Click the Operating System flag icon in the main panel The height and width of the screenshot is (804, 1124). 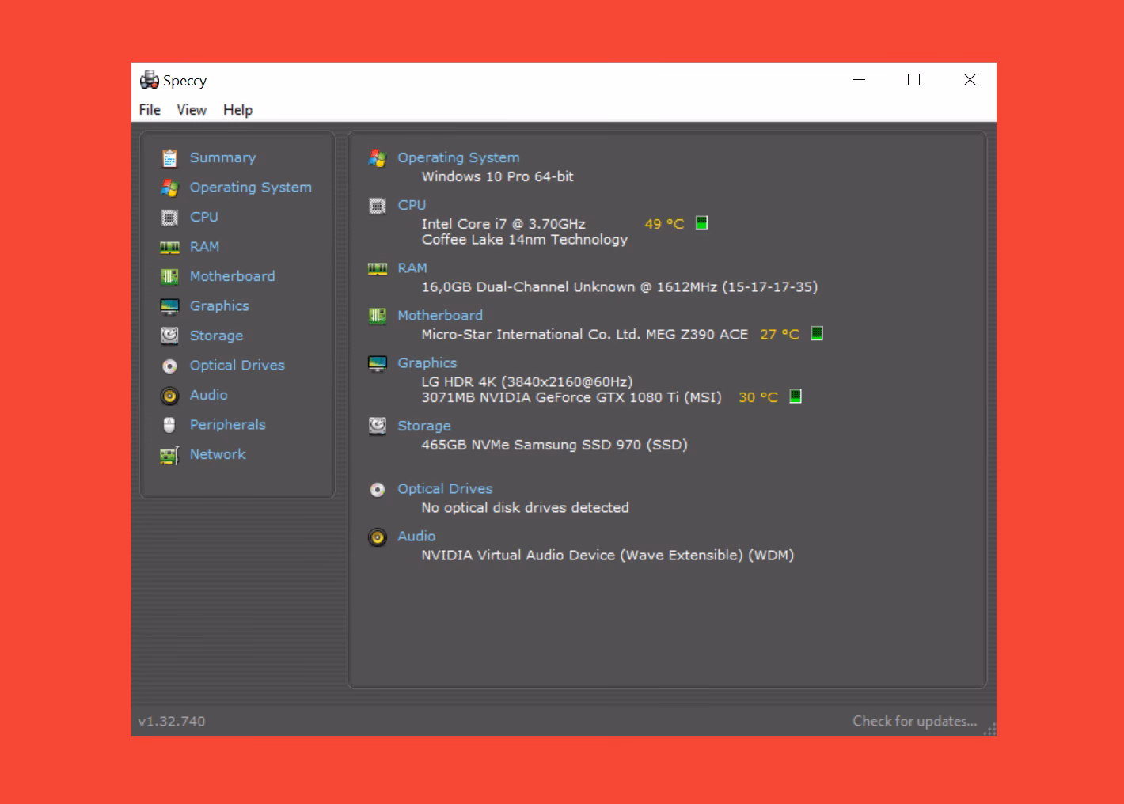pyautogui.click(x=378, y=158)
